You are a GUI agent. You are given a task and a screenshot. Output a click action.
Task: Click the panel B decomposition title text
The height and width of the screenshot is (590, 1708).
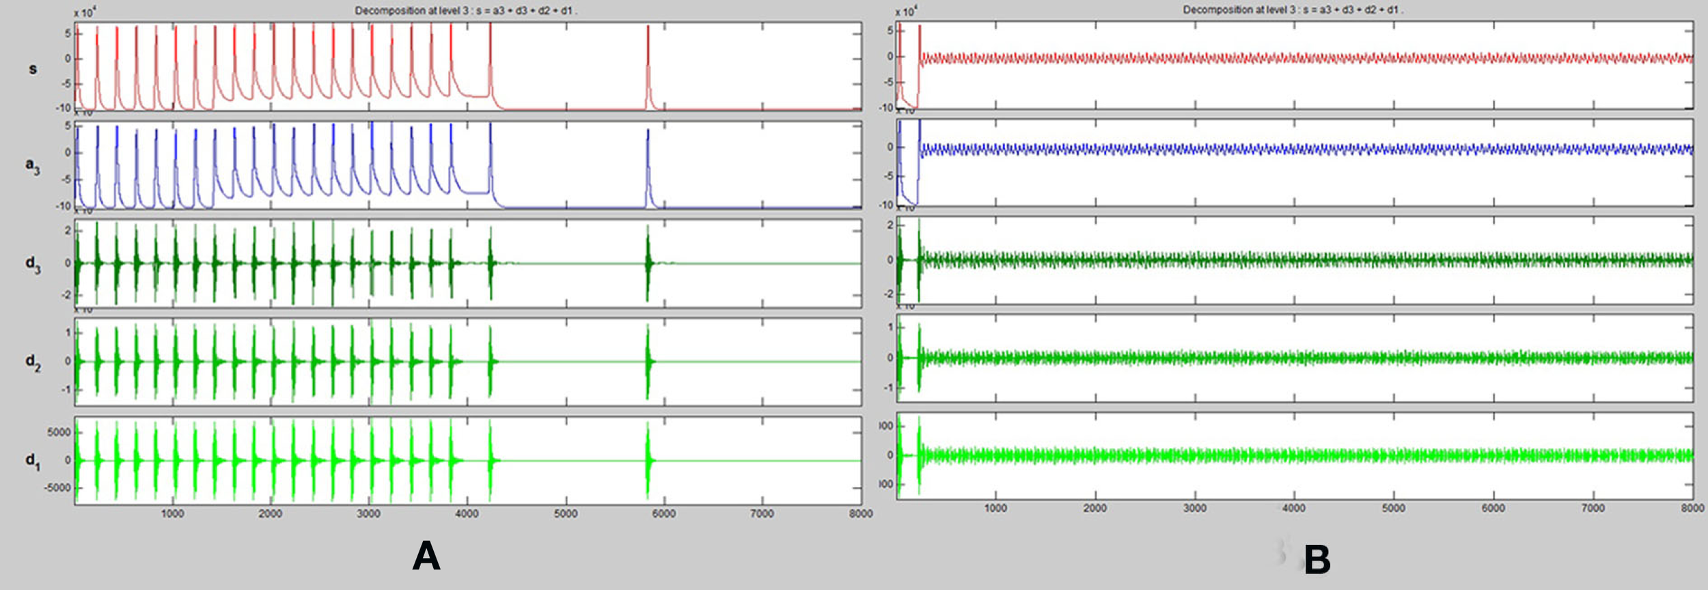point(1293,10)
